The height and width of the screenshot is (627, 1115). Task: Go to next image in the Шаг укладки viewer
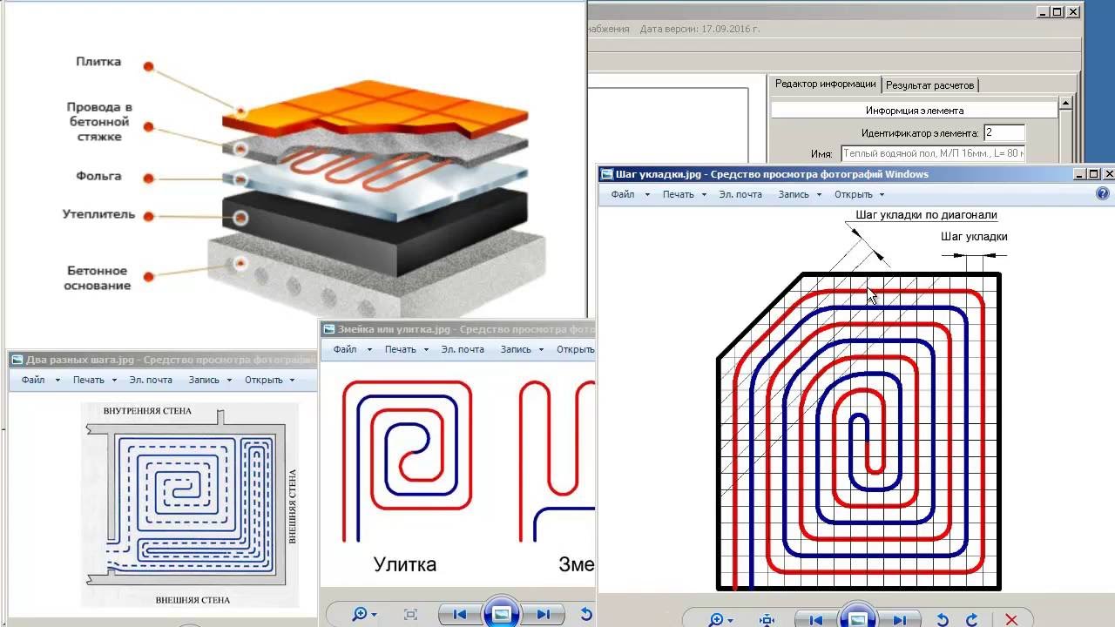coord(900,619)
